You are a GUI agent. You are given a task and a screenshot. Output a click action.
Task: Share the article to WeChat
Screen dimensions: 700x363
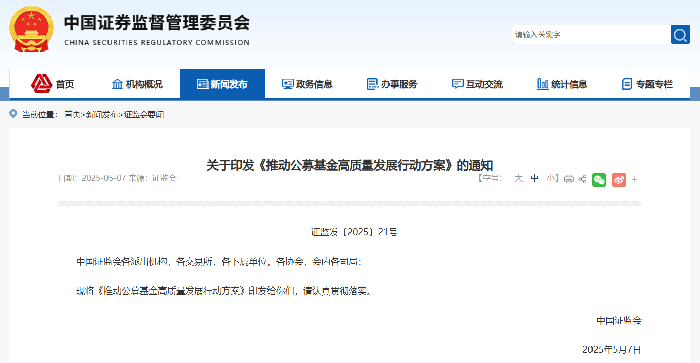click(599, 180)
